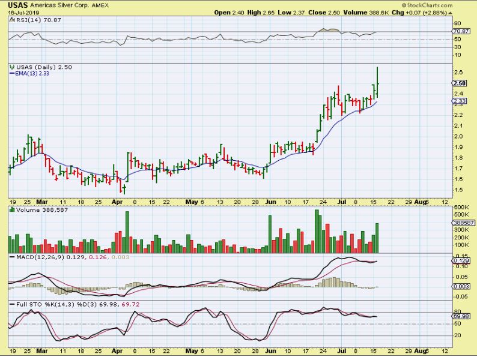Click the 0.003 histogram tag on right axis

pos(461,286)
